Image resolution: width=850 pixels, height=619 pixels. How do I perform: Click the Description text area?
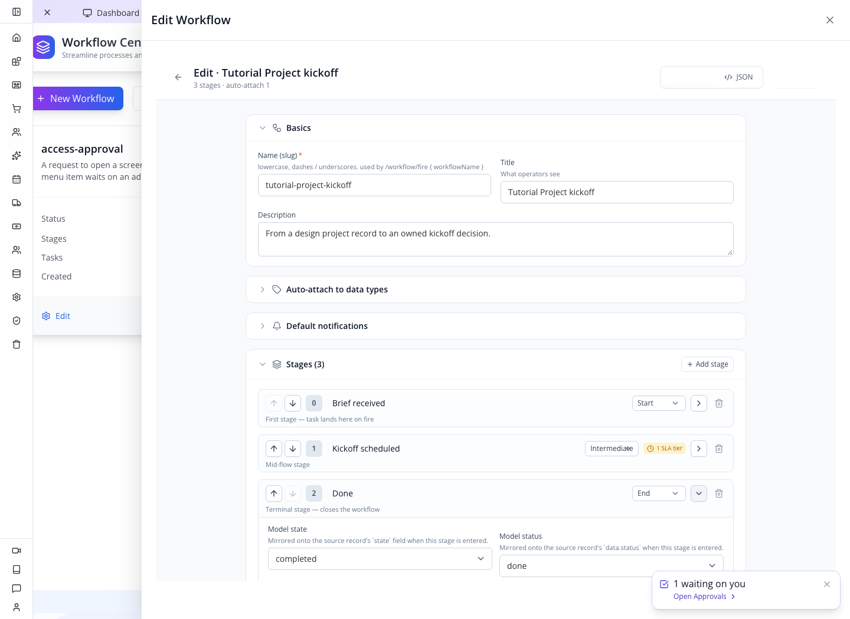tap(496, 239)
